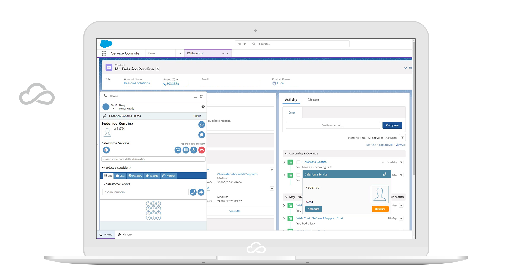Decline call with Rifiutare button
Image resolution: width=521 pixels, height=278 pixels.
[380, 209]
